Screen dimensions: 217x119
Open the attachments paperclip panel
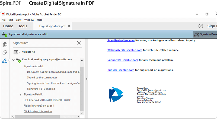pyautogui.click(x=5, y=52)
